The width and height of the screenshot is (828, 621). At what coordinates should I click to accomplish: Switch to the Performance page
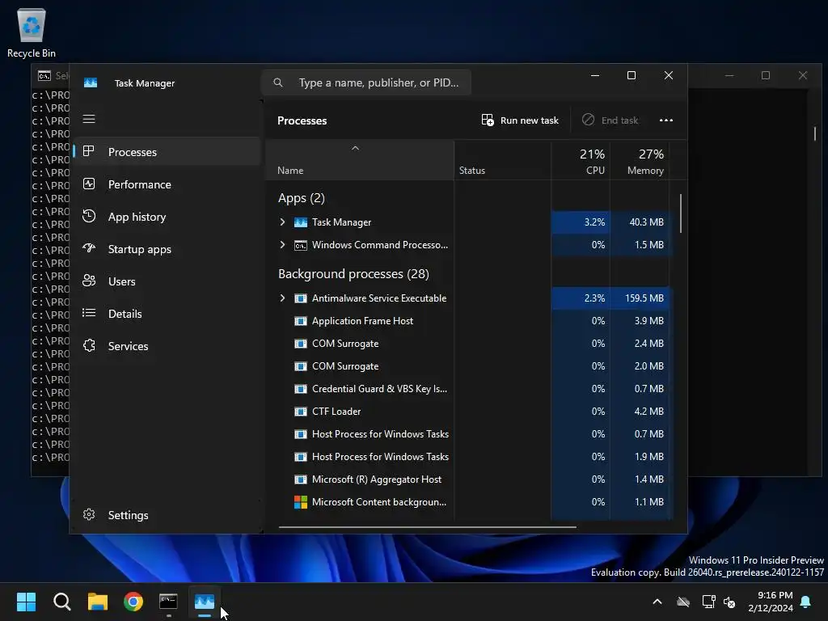pyautogui.click(x=167, y=184)
